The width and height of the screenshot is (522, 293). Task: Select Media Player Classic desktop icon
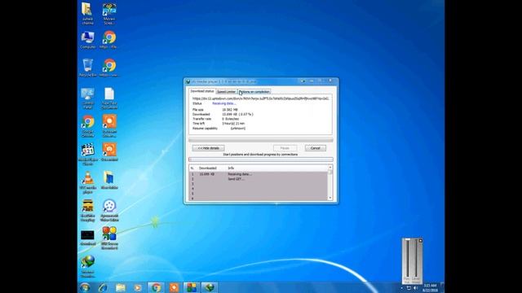point(87,155)
